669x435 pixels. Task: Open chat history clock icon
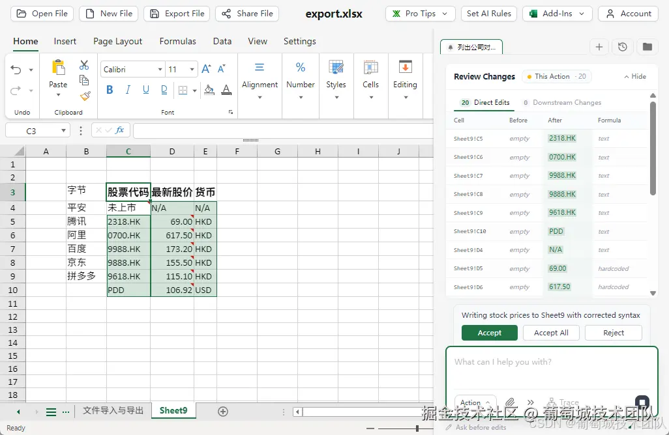(x=623, y=47)
